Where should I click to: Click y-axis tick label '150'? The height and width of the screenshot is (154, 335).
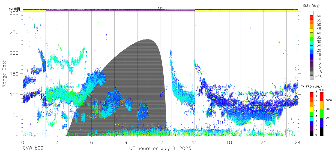pos(14,74)
